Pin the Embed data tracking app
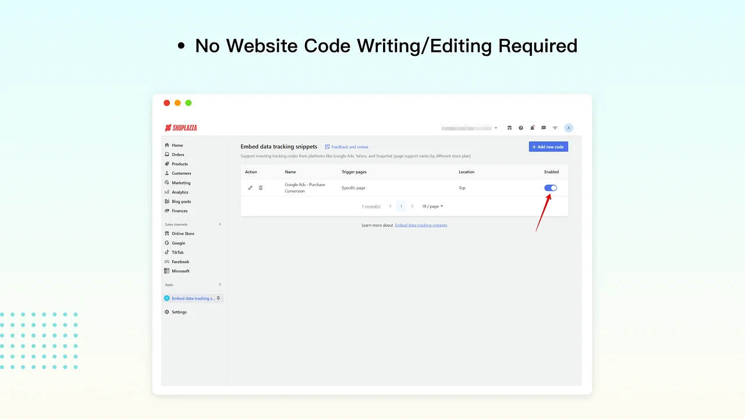Image resolution: width=745 pixels, height=419 pixels. coord(218,298)
